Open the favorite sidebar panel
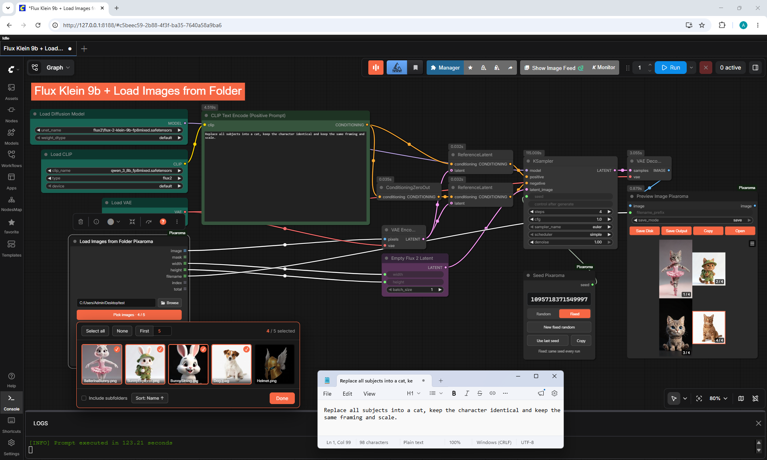Viewport: 767px width, 460px height. click(12, 226)
